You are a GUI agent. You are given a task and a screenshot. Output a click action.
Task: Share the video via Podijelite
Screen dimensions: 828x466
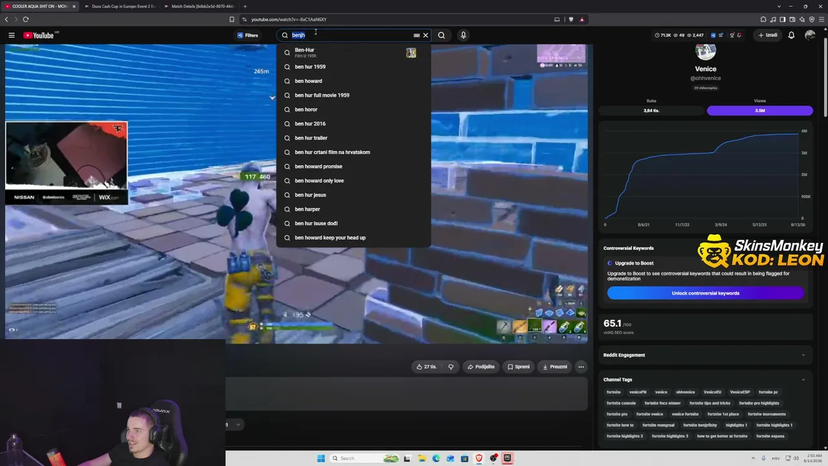click(x=481, y=366)
